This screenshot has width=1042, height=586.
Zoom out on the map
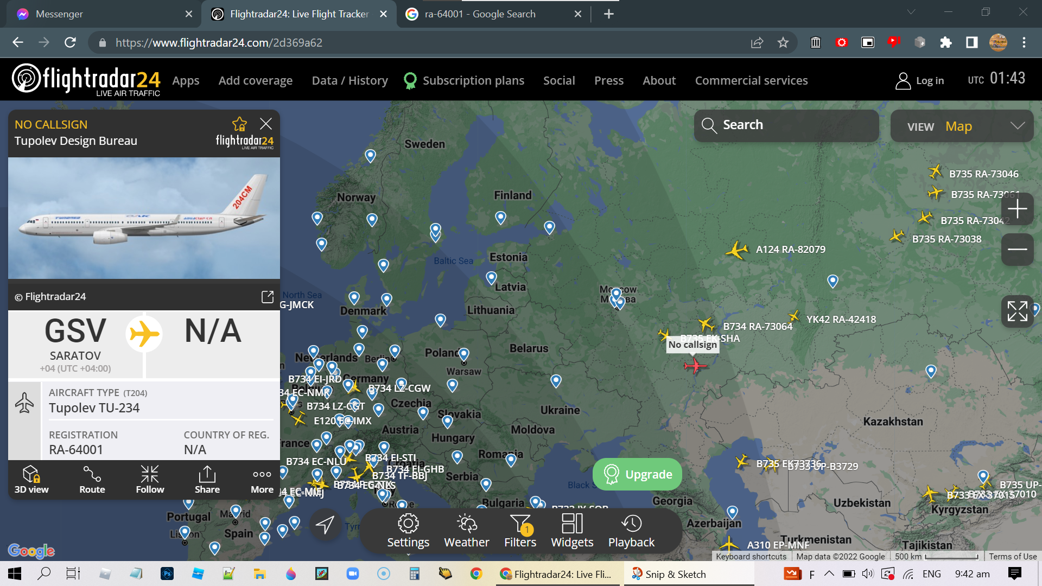coord(1017,250)
